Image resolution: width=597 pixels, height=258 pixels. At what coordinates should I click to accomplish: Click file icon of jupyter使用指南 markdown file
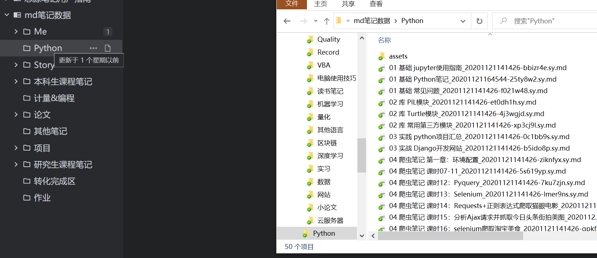[x=382, y=68]
